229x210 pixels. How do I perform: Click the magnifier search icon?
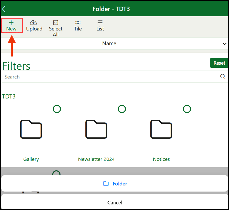[223, 76]
